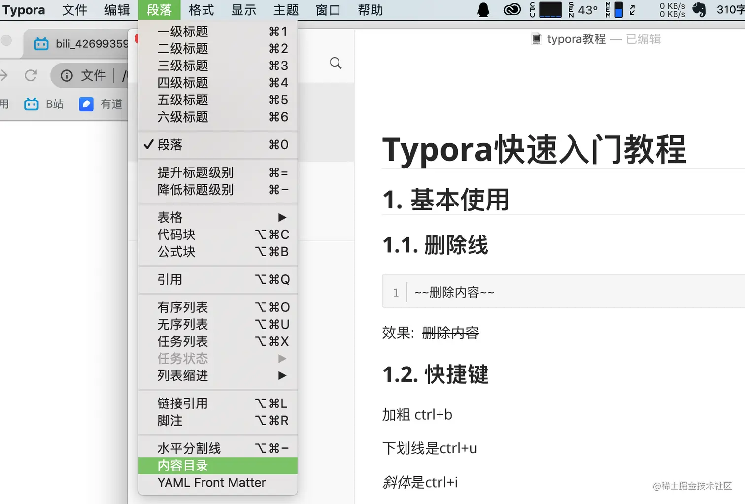Open the 帮助 menu

371,10
